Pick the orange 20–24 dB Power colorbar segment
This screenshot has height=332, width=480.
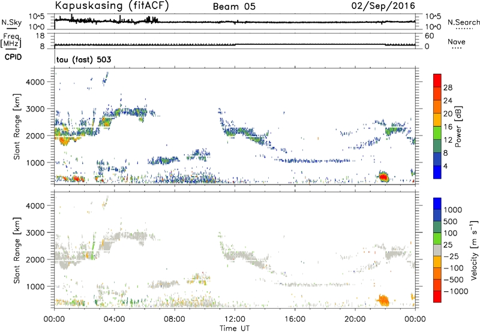coord(437,107)
